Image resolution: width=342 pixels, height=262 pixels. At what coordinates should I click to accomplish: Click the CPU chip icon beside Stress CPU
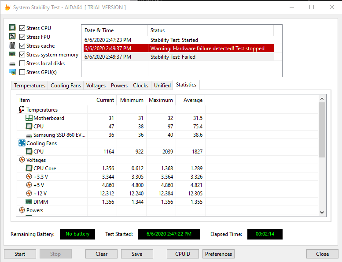click(12, 27)
